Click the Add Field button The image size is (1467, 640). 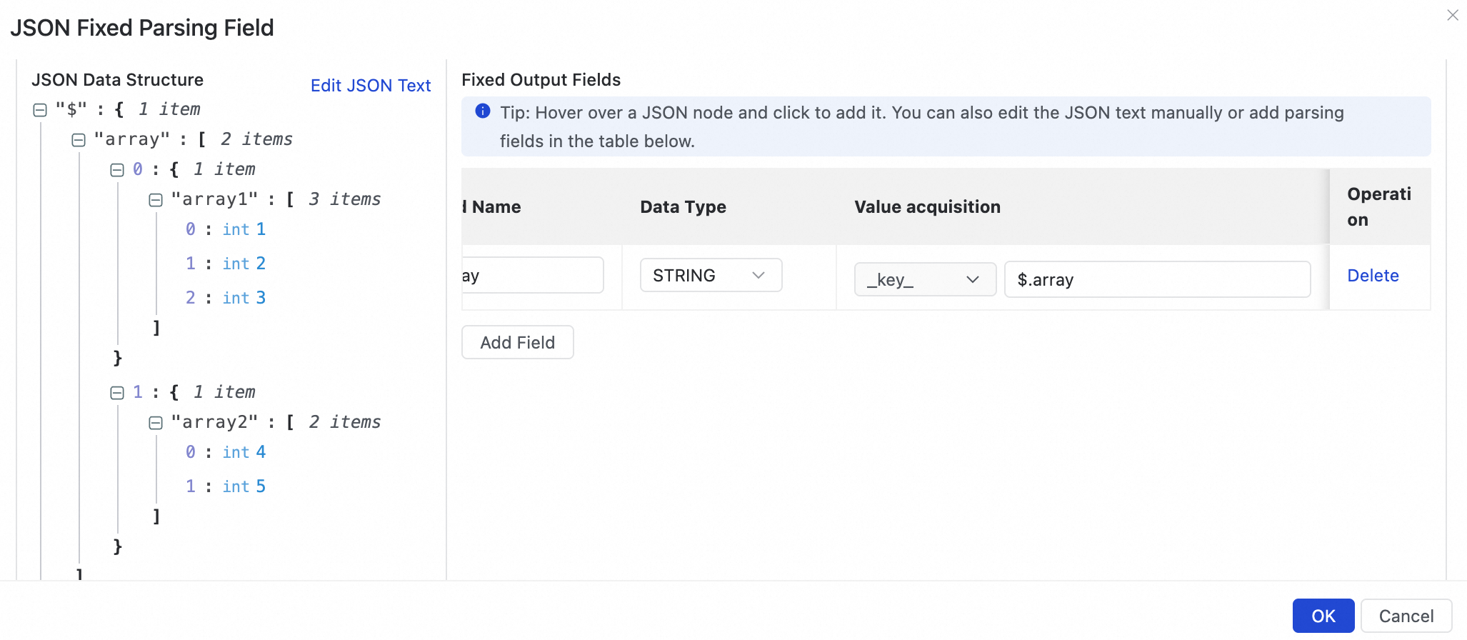518,343
